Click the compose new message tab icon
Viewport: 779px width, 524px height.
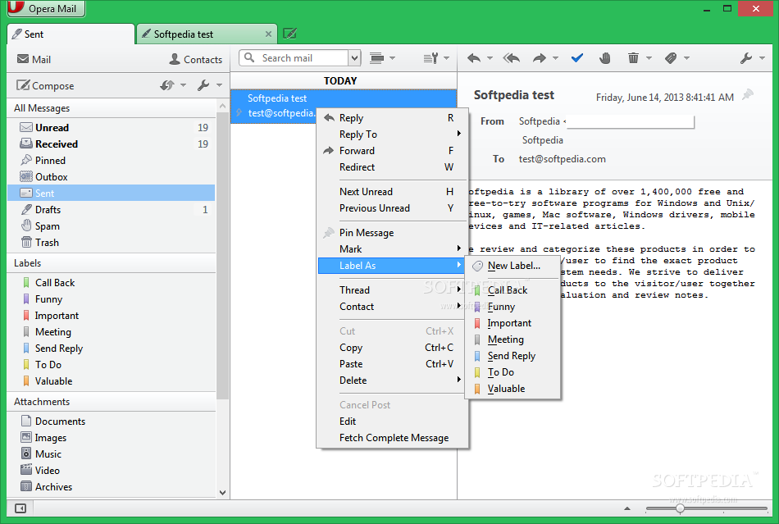click(x=289, y=34)
